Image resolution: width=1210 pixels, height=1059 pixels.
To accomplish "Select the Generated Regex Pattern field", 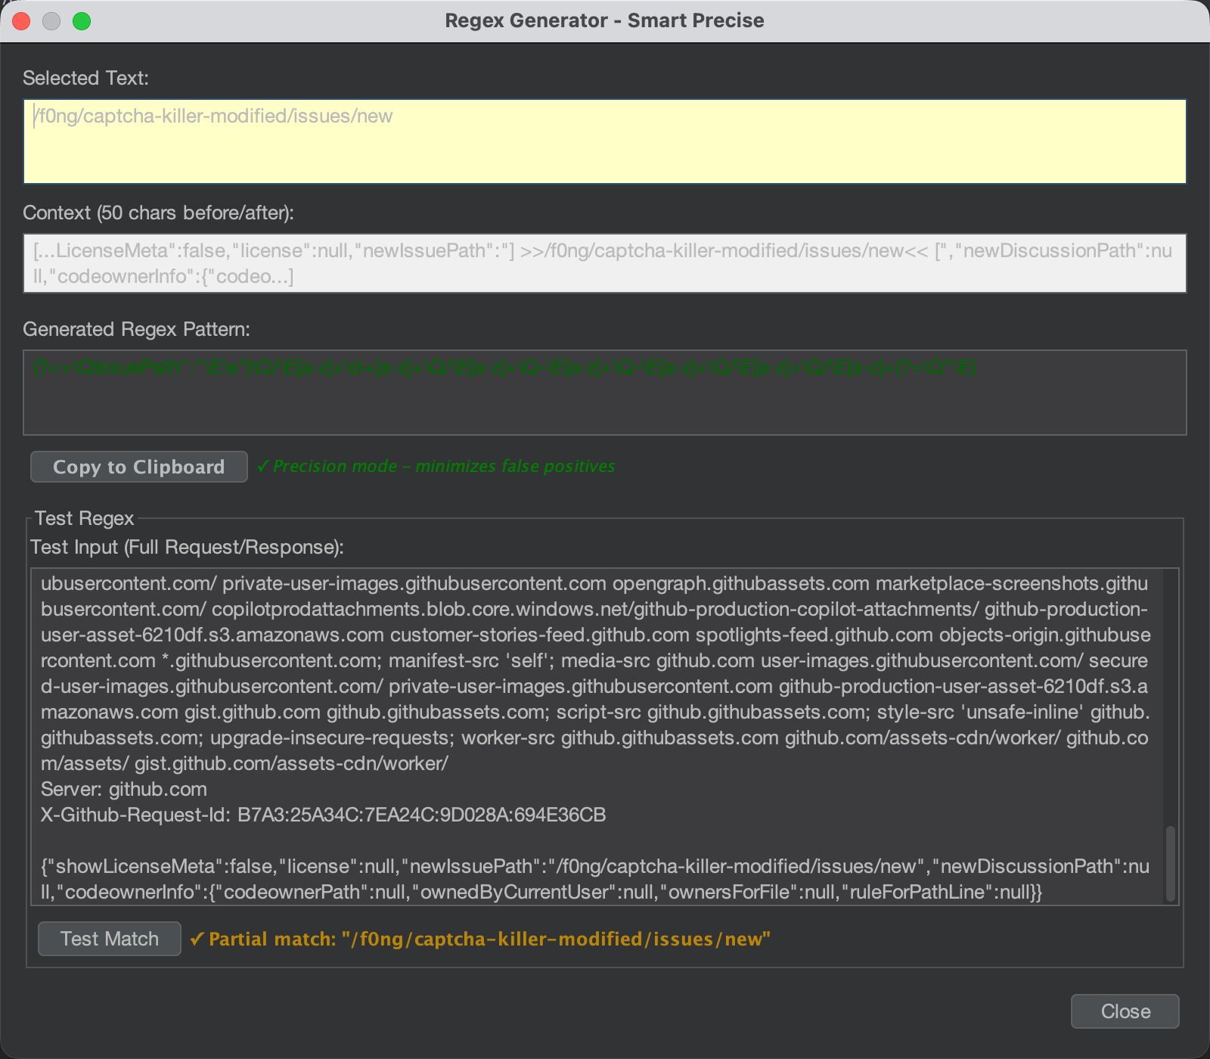I will [605, 393].
